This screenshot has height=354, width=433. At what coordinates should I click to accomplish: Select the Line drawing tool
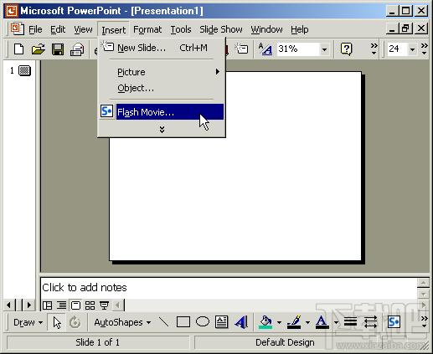(164, 322)
